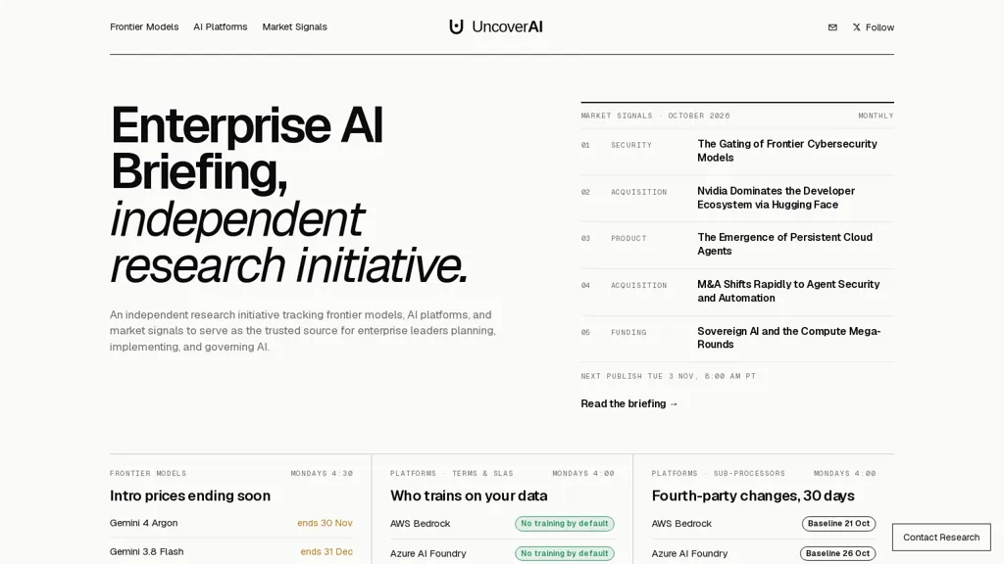Click AWS Bedrock No training by default badge
This screenshot has height=564, width=1004.
click(x=564, y=524)
